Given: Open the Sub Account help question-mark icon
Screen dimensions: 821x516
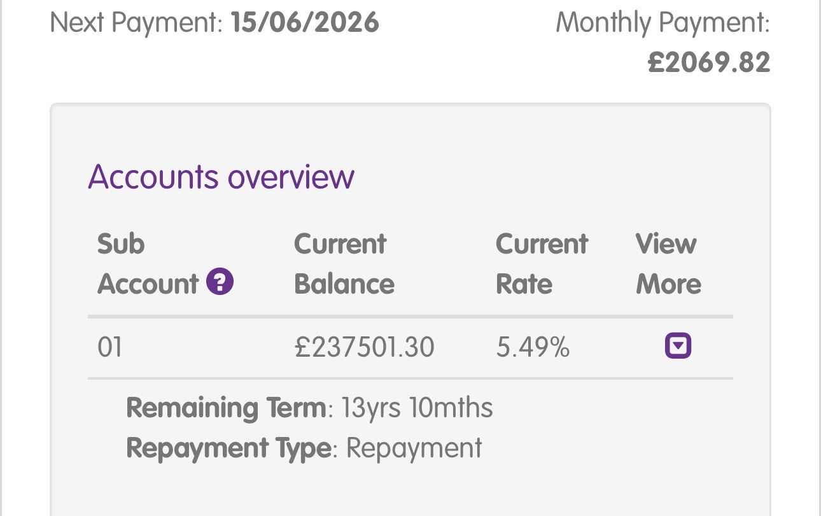Looking at the screenshot, I should pos(220,282).
